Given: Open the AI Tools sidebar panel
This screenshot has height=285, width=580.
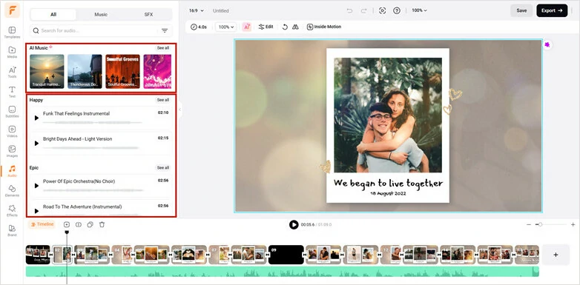Looking at the screenshot, I should click(12, 72).
